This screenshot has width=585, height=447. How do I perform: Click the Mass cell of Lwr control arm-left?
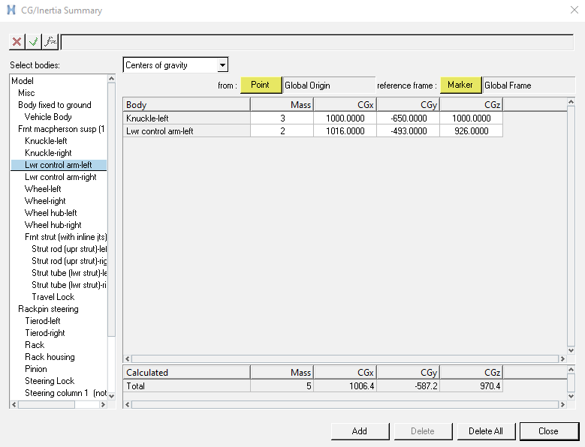click(x=282, y=130)
